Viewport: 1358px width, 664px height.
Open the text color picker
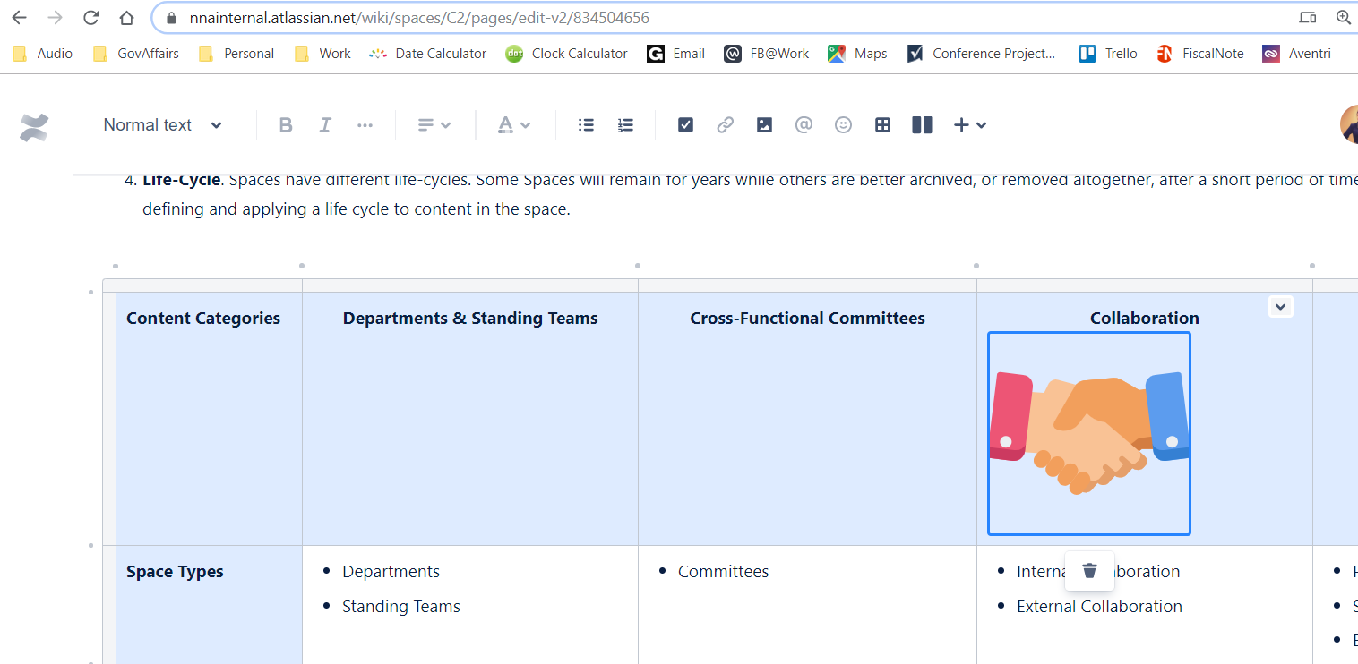pos(514,125)
